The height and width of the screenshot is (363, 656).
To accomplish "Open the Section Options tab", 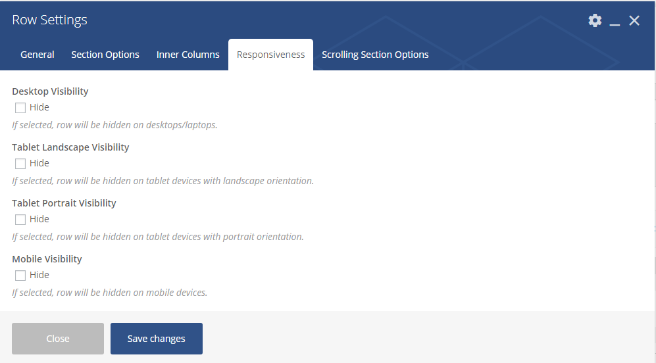I will 105,55.
